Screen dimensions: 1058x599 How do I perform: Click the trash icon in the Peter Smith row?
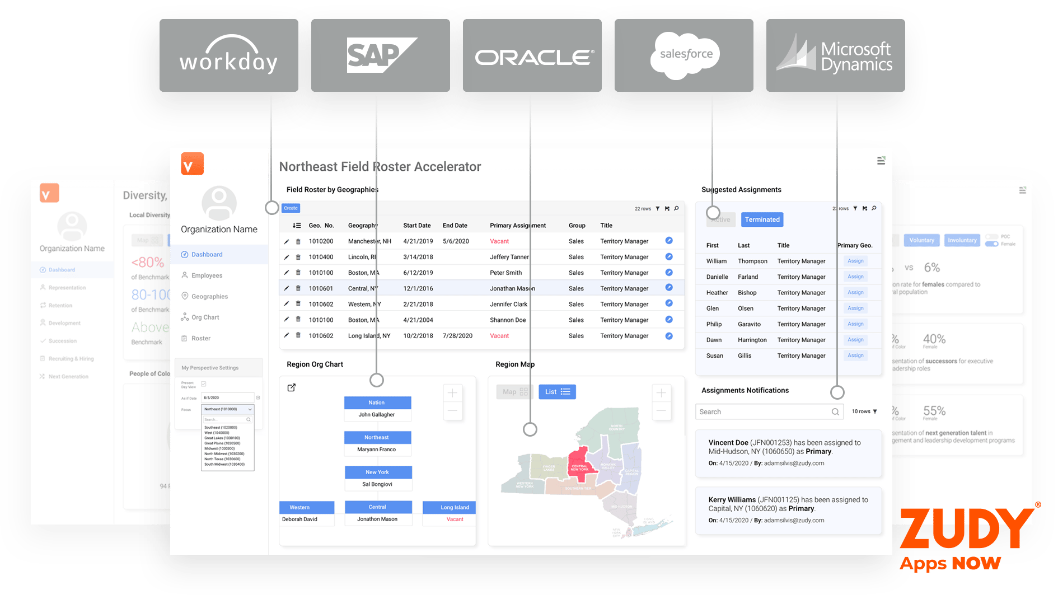pyautogui.click(x=298, y=273)
